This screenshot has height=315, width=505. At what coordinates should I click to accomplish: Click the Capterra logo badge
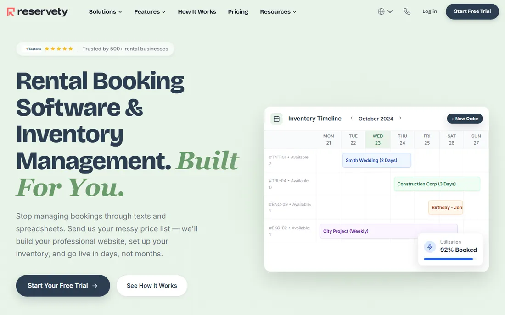34,49
